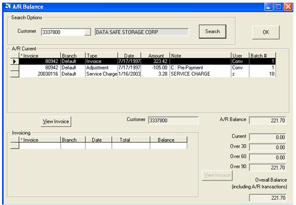Click the Date column header in the Invoicing grid
Image resolution: width=296 pixels, height=205 pixels.
(x=98, y=140)
